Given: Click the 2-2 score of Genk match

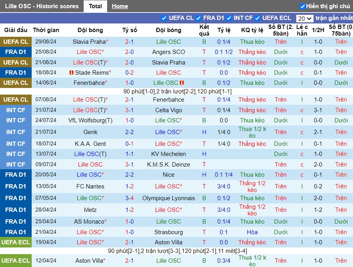Looking at the screenshot, I should point(129,132).
